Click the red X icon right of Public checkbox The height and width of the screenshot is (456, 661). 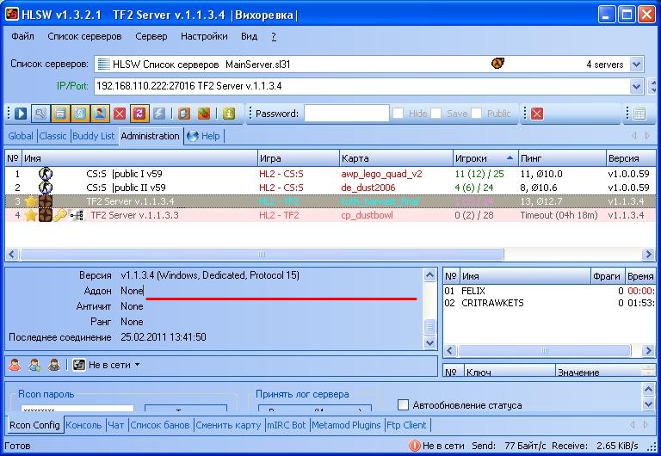(x=537, y=114)
